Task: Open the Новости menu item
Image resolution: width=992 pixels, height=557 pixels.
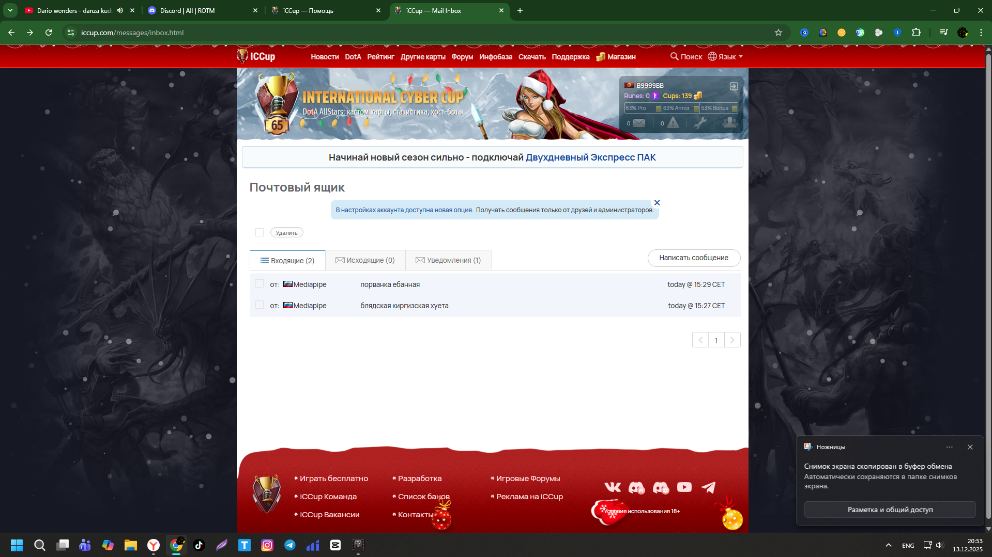Action: click(x=325, y=57)
